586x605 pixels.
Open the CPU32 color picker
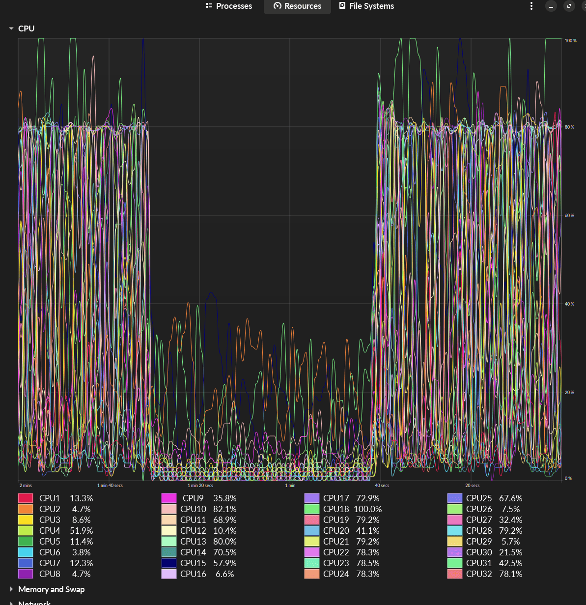455,574
